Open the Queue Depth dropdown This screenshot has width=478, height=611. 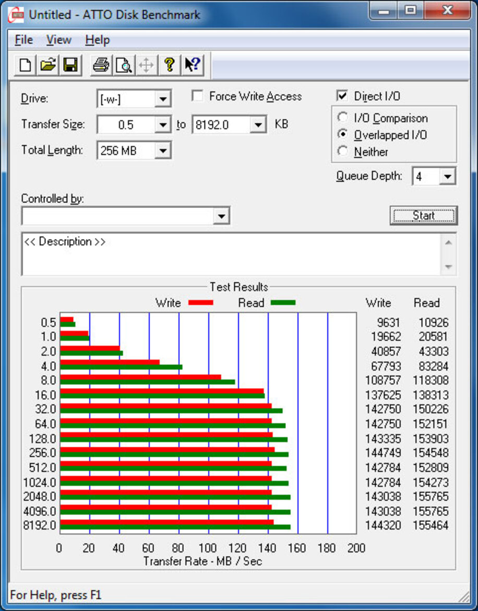447,177
